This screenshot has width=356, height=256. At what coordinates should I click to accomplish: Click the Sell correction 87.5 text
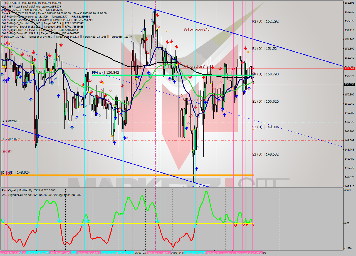196,29
